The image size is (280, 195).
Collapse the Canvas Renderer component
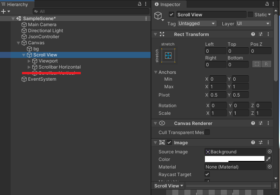155,123
